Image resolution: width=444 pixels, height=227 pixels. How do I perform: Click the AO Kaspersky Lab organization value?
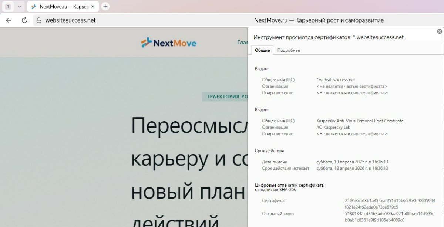333,127
